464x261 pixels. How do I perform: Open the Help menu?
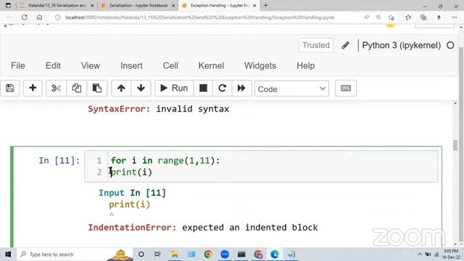[x=306, y=66]
